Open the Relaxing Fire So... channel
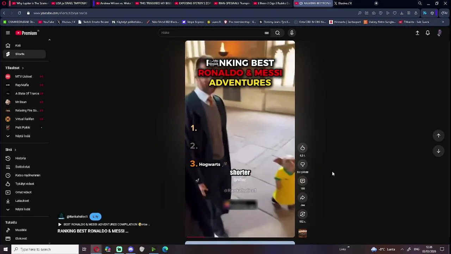The width and height of the screenshot is (451, 254). coord(24,110)
